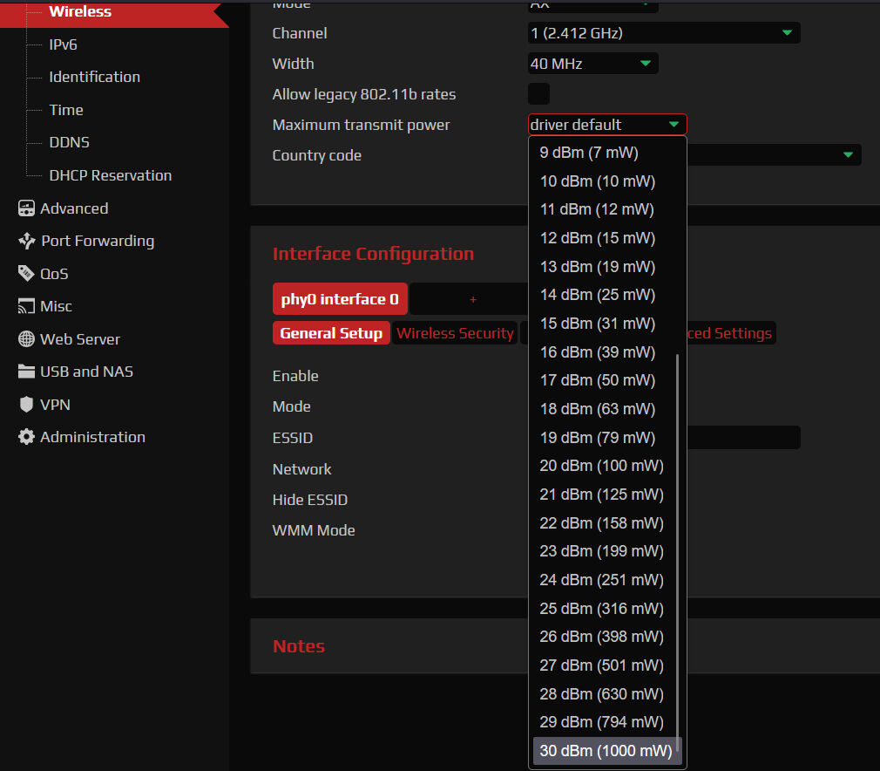Viewport: 880px width, 771px height.
Task: Select 26 dBm (398 mW) option
Action: (605, 636)
